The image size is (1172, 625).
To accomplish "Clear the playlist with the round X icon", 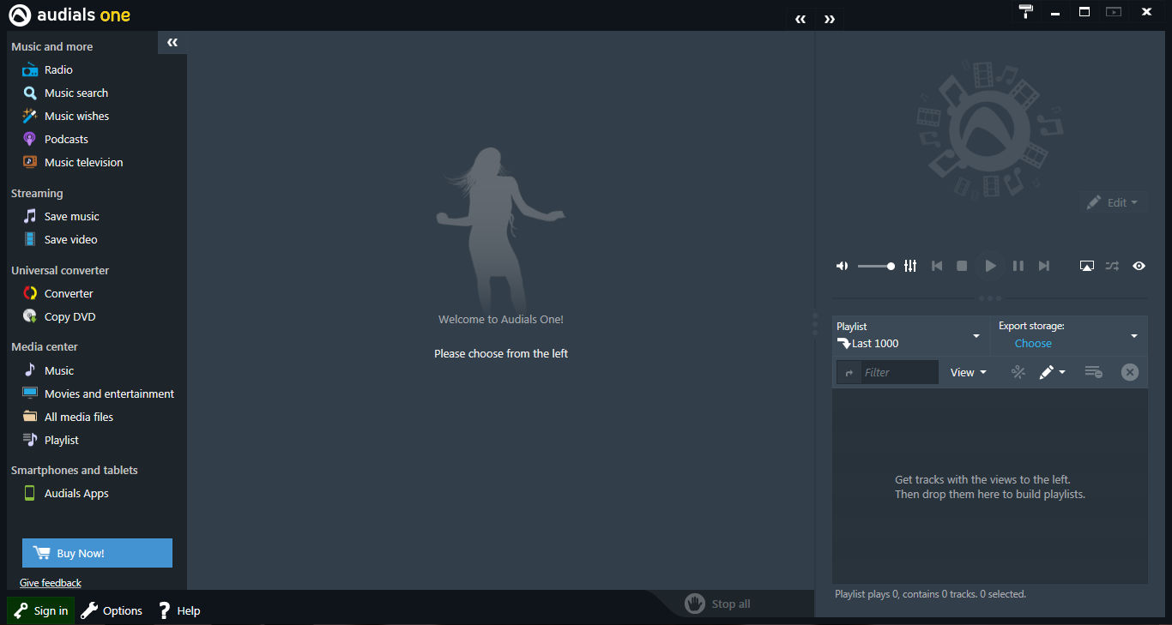I will click(x=1130, y=372).
